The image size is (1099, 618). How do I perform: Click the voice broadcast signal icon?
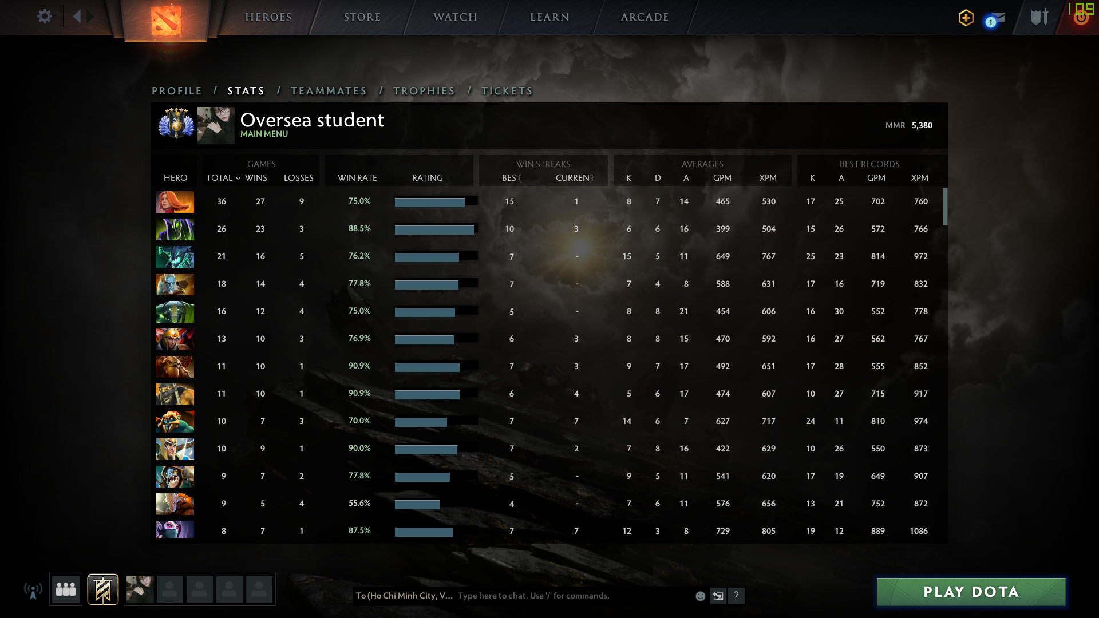pyautogui.click(x=33, y=591)
